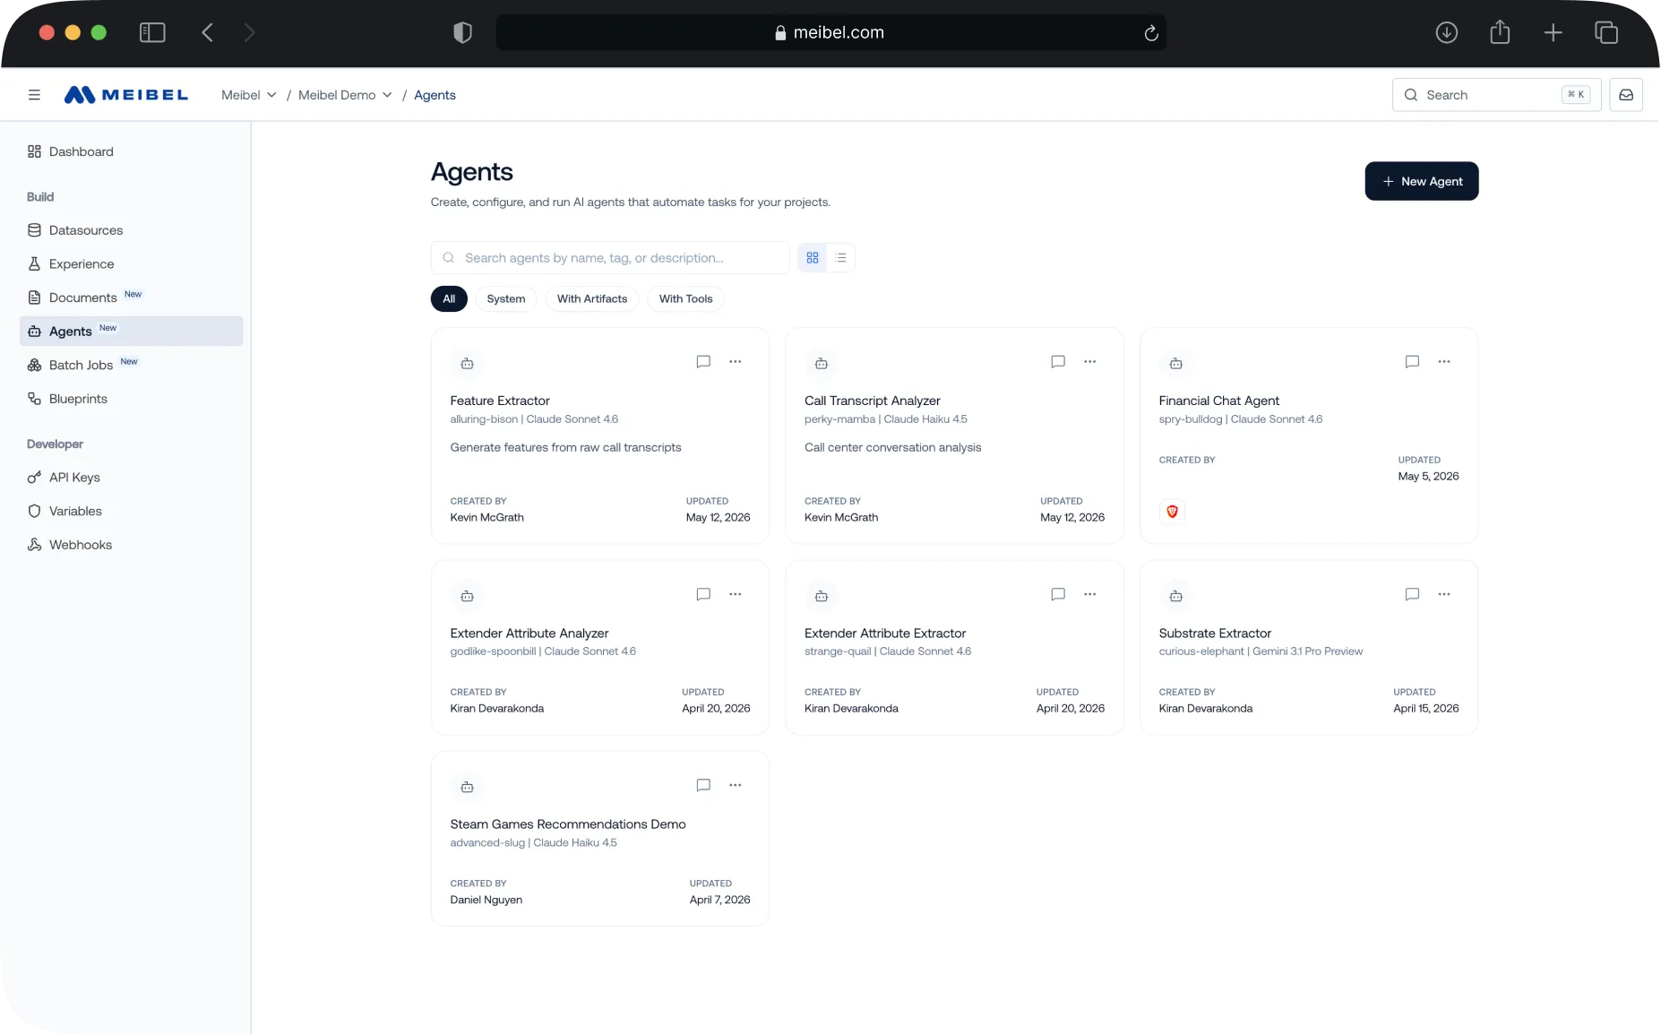Screen dimensions: 1661x1035
Task: Open Agents in the sidebar
Action: [131, 332]
